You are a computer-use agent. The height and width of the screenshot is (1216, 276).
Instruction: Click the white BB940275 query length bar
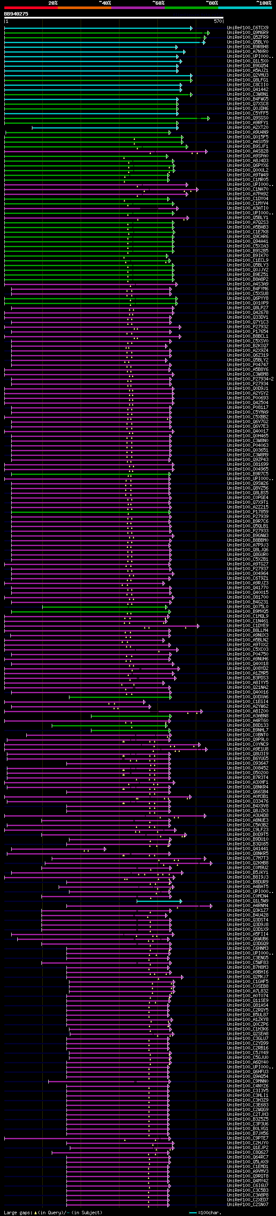[x=114, y=18]
